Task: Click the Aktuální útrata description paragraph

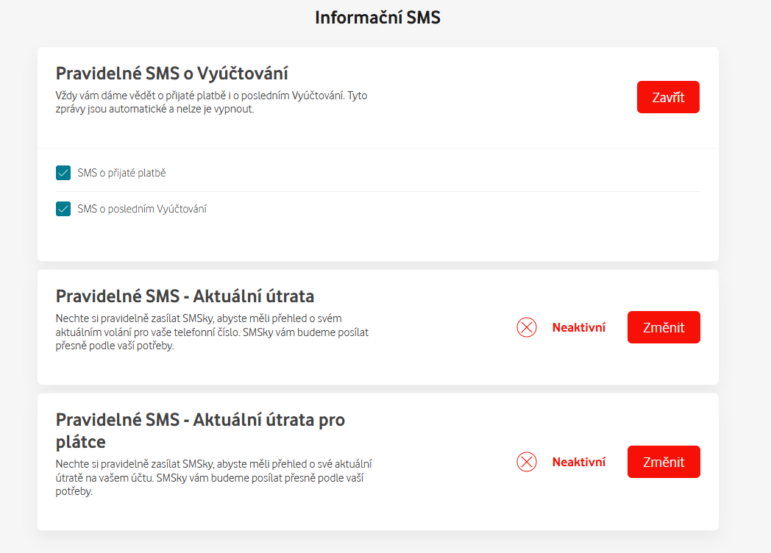Action: 212,332
